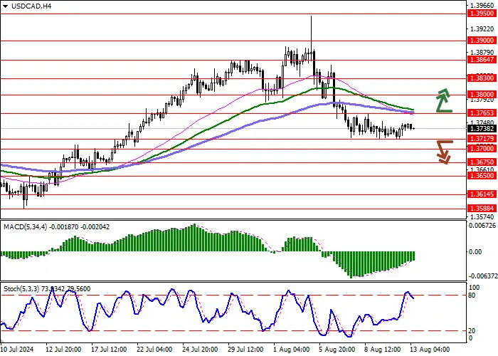Screen dimensions: 498x356
Task: Click the 8 Aug 12:00 time label
Action: click(383, 350)
